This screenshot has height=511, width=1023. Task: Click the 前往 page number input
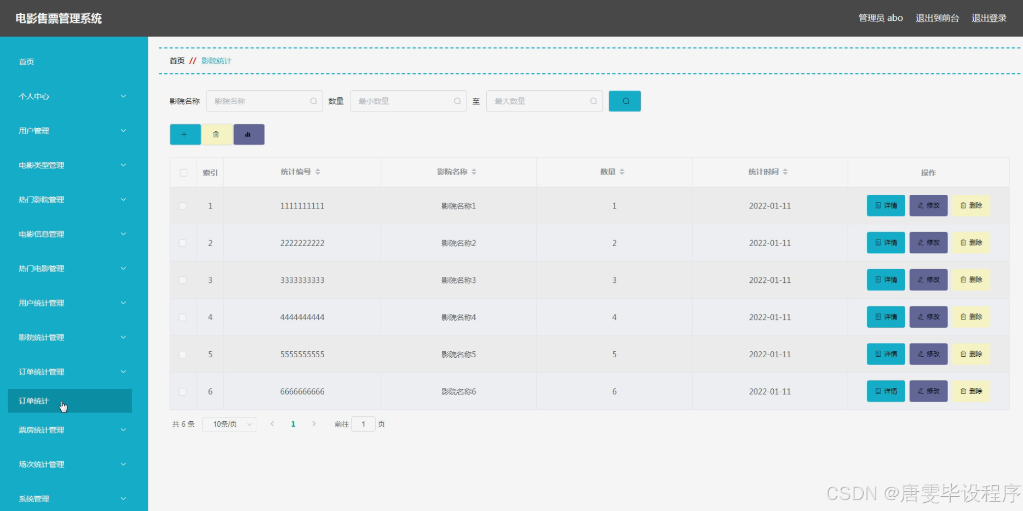pos(363,424)
